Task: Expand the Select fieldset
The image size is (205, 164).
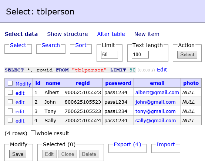Action: point(18,45)
